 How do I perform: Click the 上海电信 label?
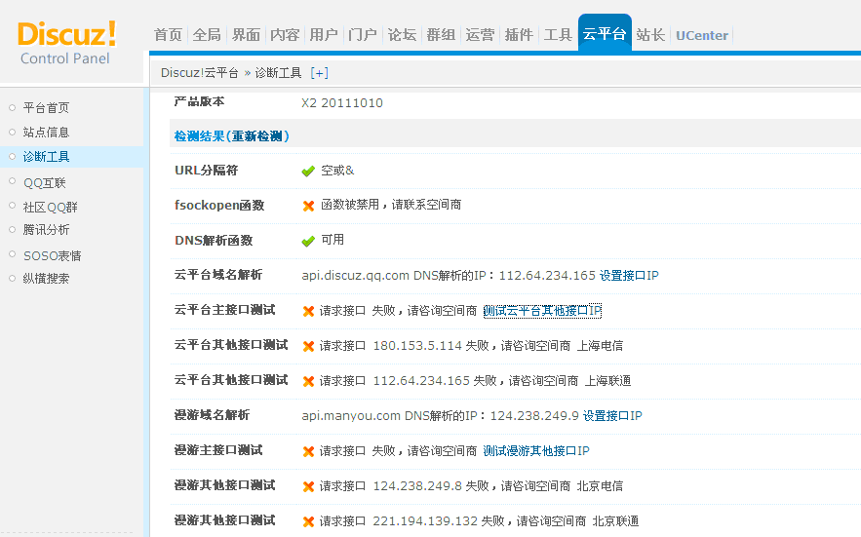click(x=600, y=345)
